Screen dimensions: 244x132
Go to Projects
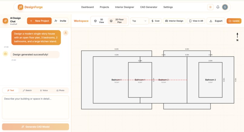coord(104,7)
